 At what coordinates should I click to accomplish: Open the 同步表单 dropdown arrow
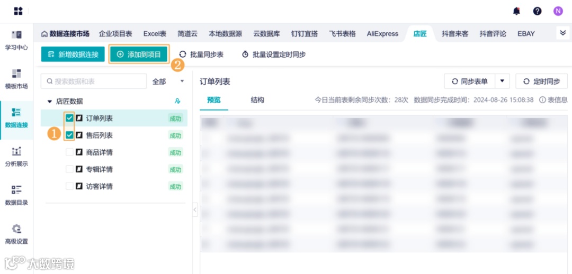point(502,81)
